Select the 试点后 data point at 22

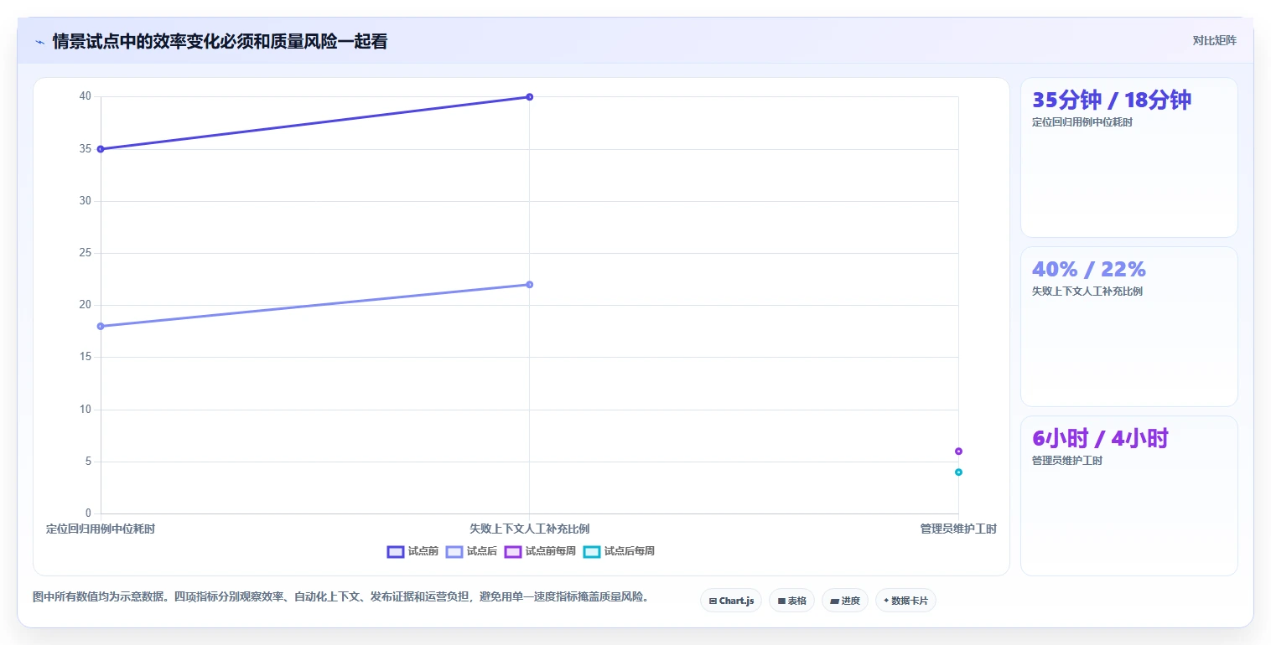click(x=529, y=285)
